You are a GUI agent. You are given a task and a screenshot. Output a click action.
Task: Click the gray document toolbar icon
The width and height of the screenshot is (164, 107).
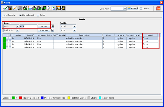click(x=20, y=8)
